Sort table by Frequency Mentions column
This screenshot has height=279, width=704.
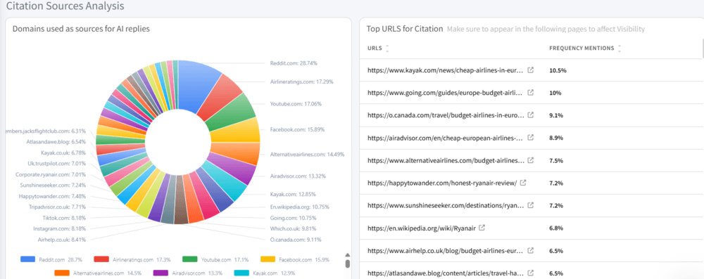point(620,48)
